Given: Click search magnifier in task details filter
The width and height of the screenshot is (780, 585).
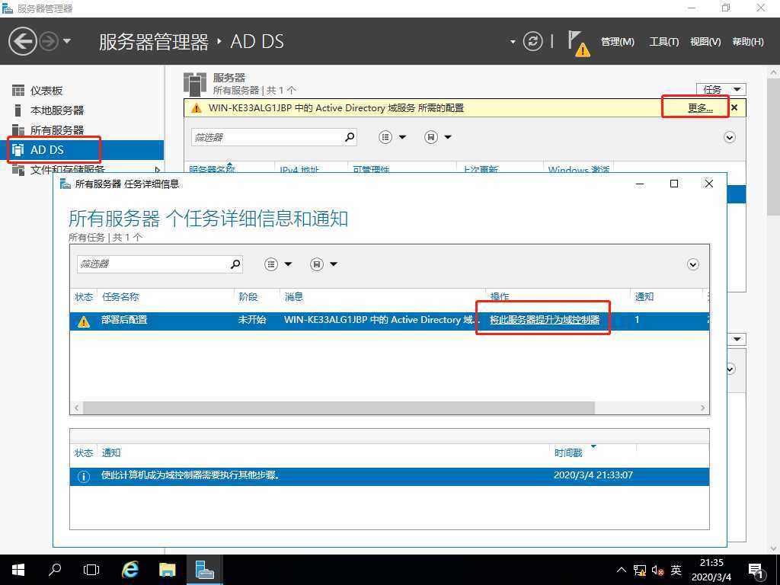Looking at the screenshot, I should (x=235, y=264).
